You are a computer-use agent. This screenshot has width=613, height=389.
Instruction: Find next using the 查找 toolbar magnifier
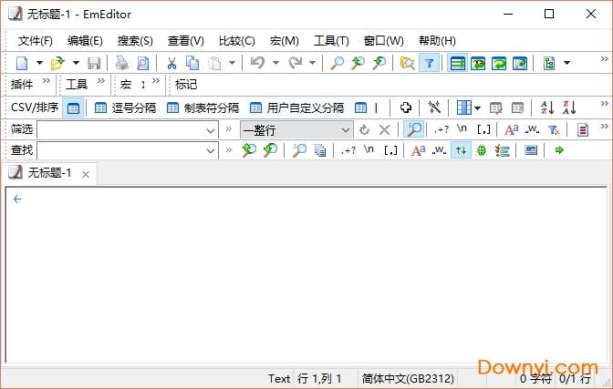tap(270, 150)
